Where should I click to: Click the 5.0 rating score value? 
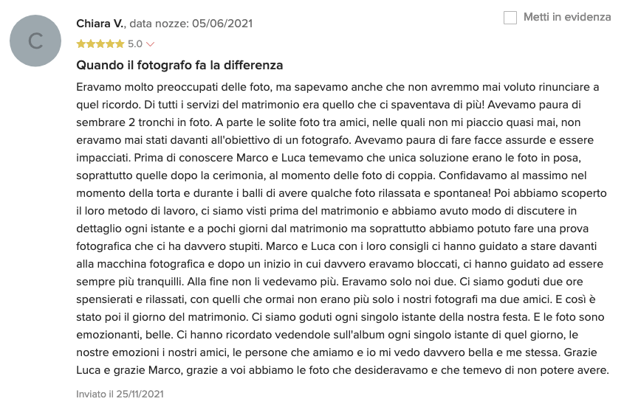click(135, 44)
